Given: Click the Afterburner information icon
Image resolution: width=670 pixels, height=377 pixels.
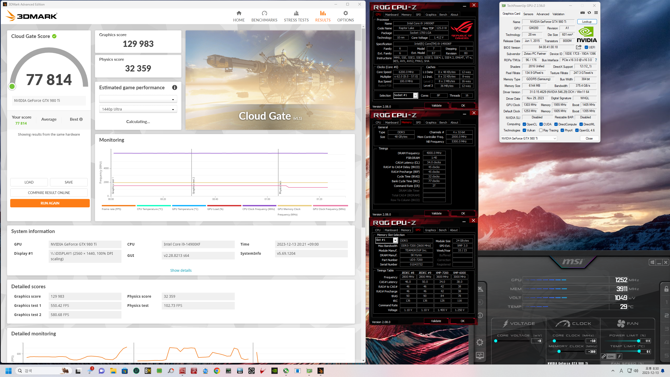Looking at the screenshot, I should click(480, 315).
